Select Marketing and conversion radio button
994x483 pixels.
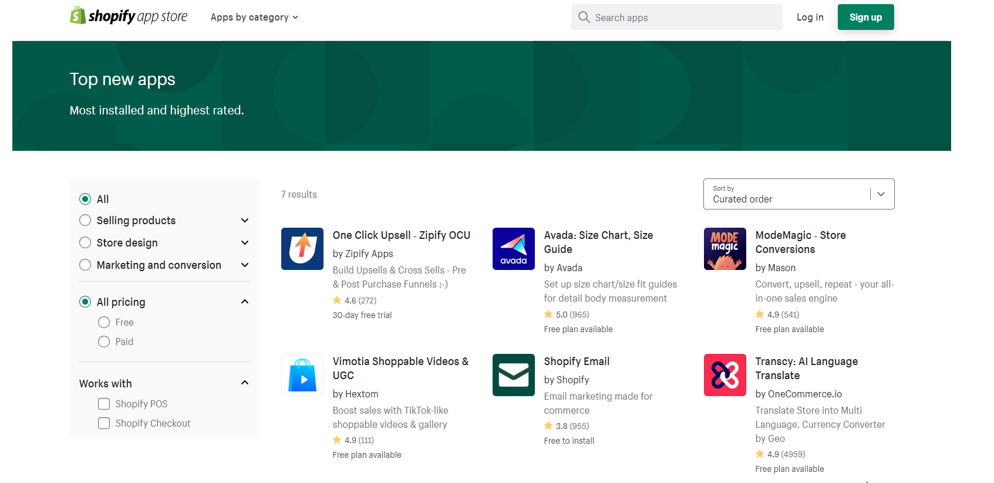point(85,265)
